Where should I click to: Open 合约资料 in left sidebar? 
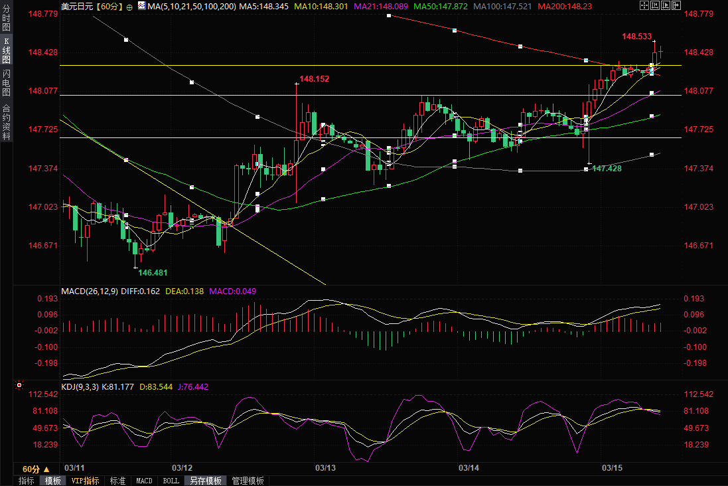coord(7,122)
